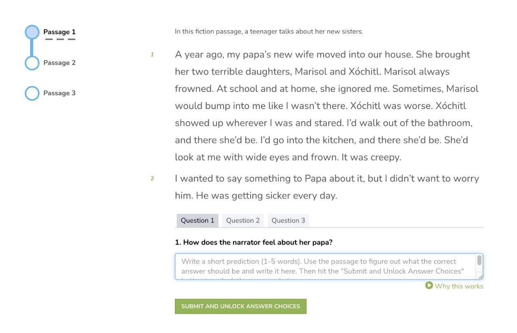The width and height of the screenshot is (517, 333).
Task: Open the Question 3 tab
Action: click(288, 220)
